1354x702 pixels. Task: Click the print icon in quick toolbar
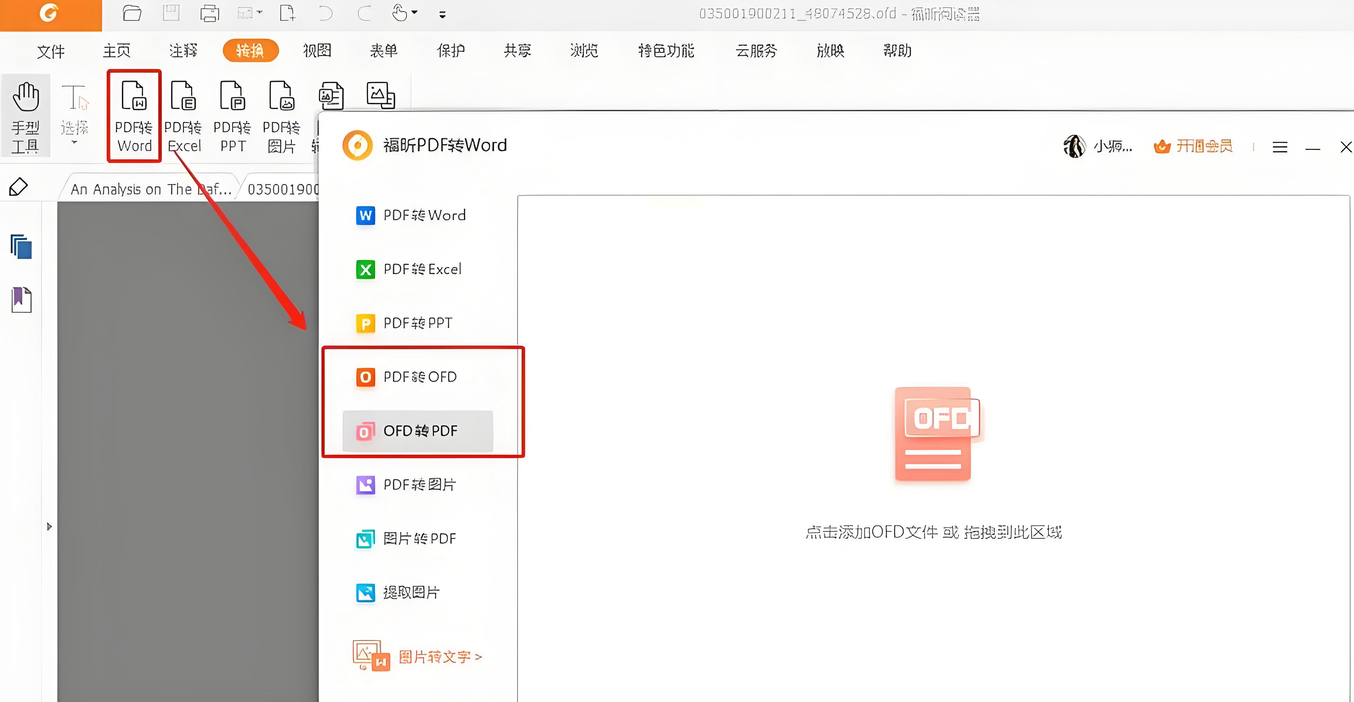tap(209, 13)
